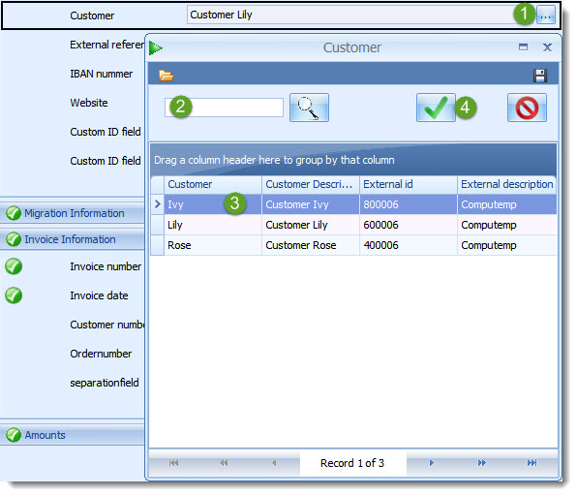Sort by External id column header

coord(409,184)
